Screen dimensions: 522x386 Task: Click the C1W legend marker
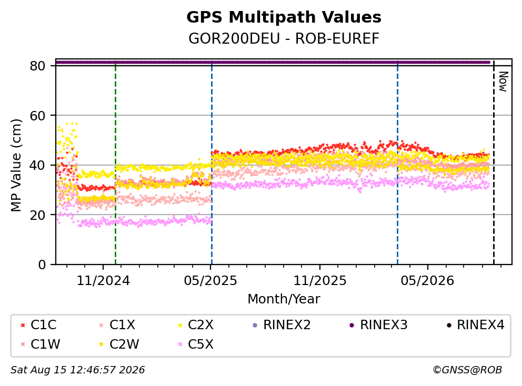click(23, 344)
